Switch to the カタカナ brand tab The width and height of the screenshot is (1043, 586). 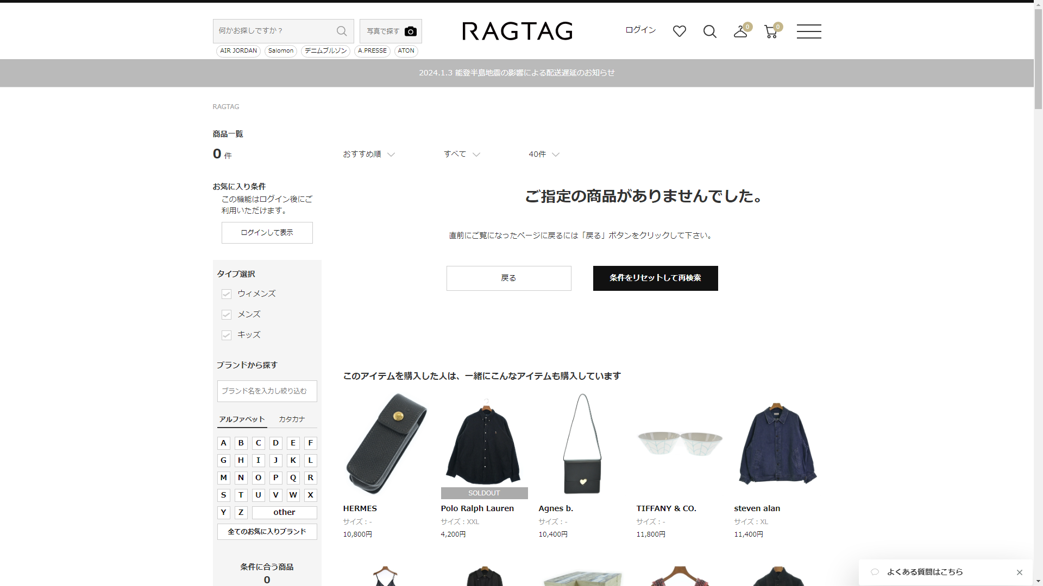[x=292, y=419]
